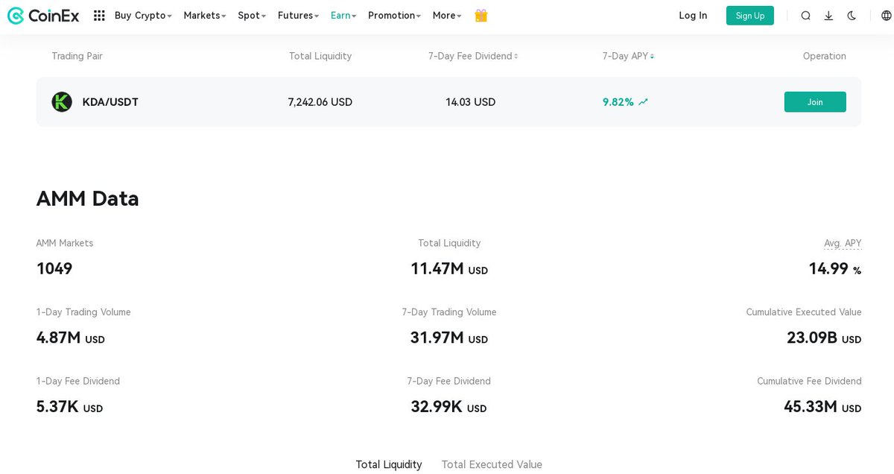Click the 1-Day Trading Volume label
The image size is (894, 474).
point(83,312)
